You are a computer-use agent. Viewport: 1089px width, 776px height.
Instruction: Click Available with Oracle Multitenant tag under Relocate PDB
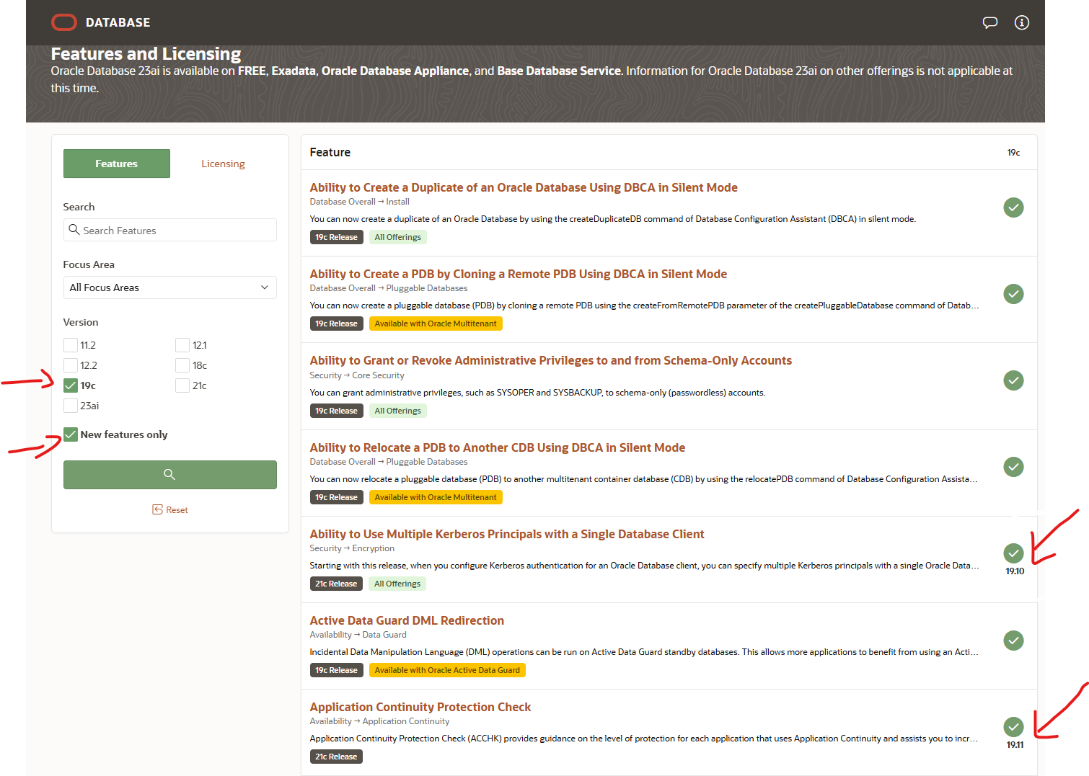[x=436, y=497]
